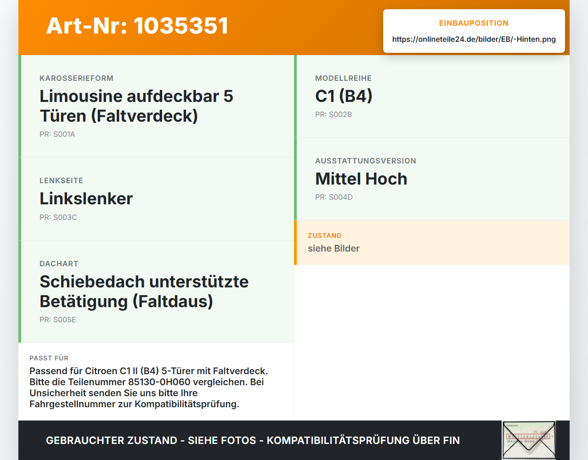
Task: Click the 'PR: S001A' code
Action: [x=57, y=135]
